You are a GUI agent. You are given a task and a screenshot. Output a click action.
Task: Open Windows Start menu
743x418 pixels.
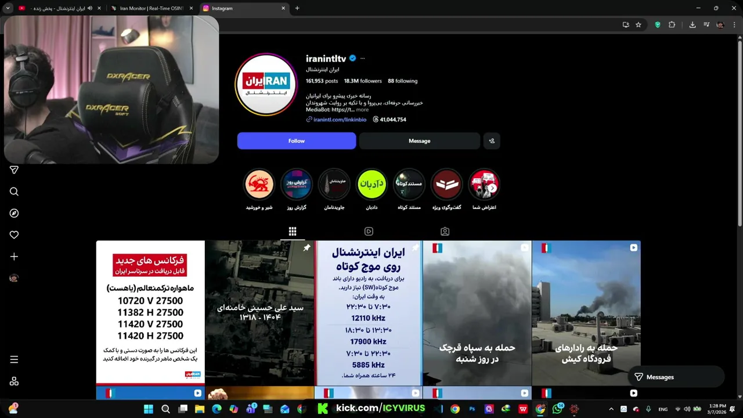click(x=149, y=409)
